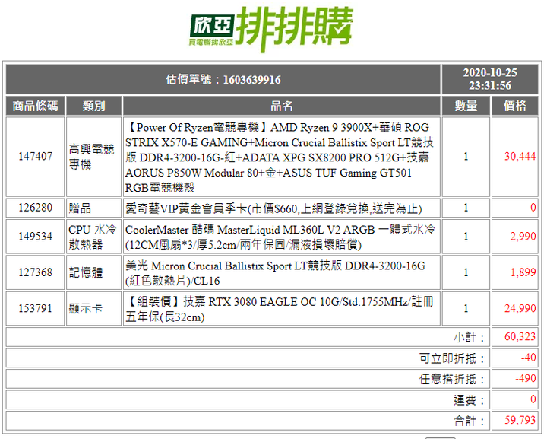The image size is (547, 439).
Task: Select discount value -490
Action: 526,378
